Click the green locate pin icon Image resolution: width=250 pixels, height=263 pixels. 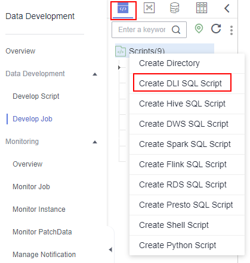(199, 29)
